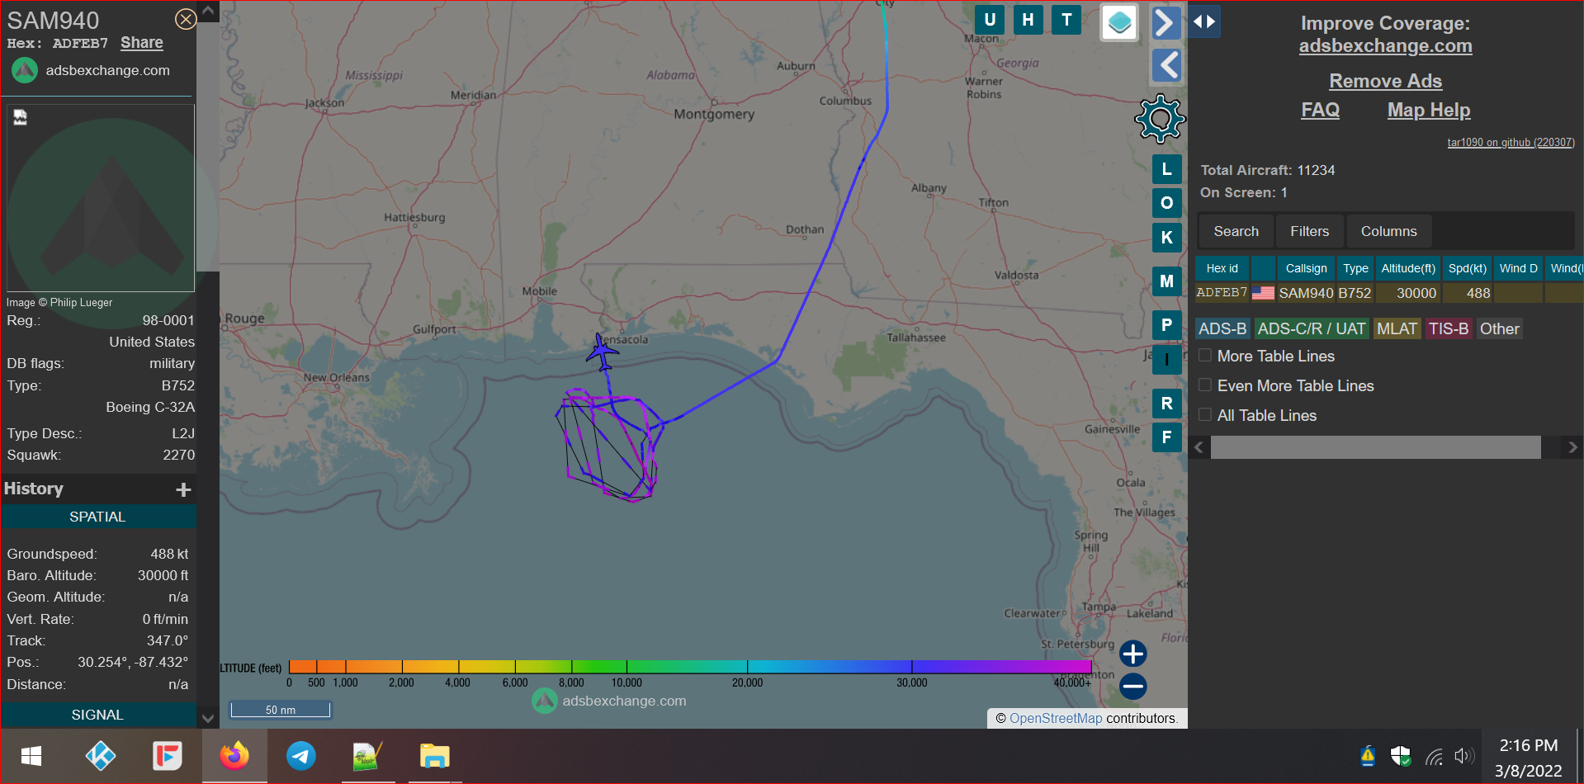Zoom out on the map
Image resolution: width=1584 pixels, height=784 pixels.
tap(1132, 686)
